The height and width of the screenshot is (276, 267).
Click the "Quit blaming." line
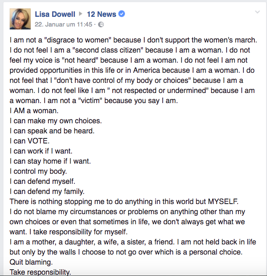tap(30, 262)
